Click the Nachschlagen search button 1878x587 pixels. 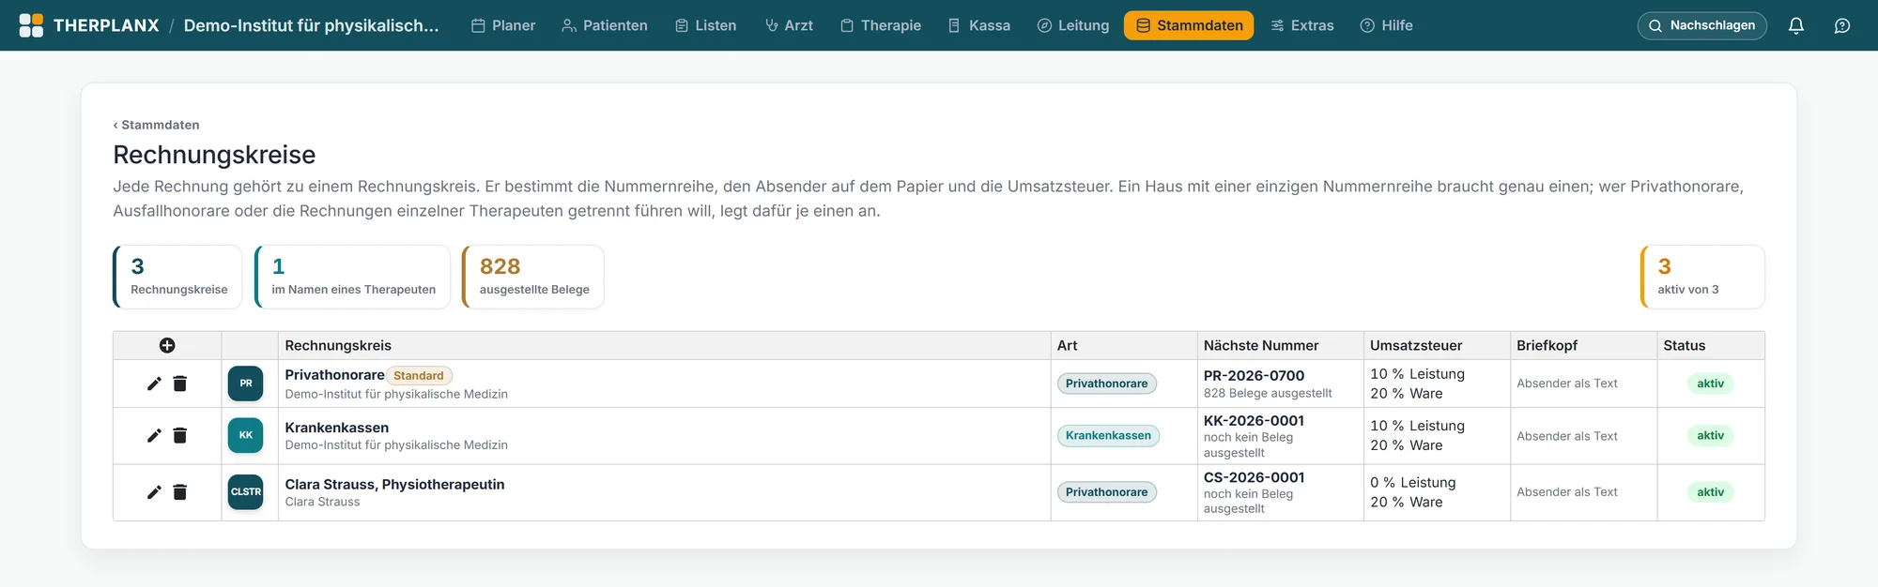coord(1701,25)
